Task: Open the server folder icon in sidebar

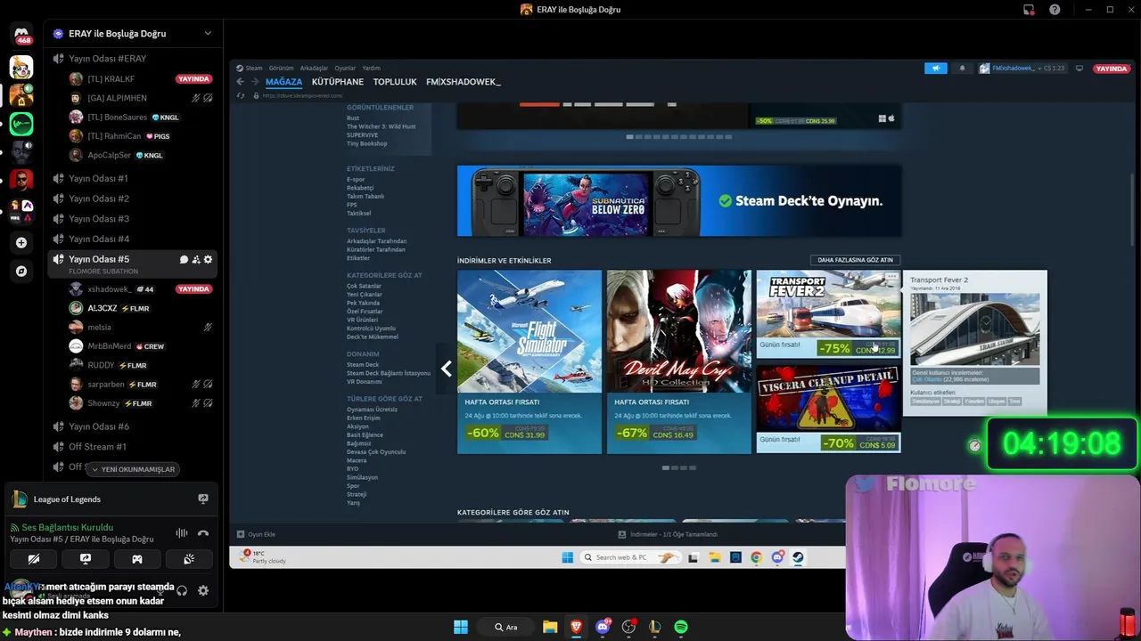Action: (x=21, y=211)
